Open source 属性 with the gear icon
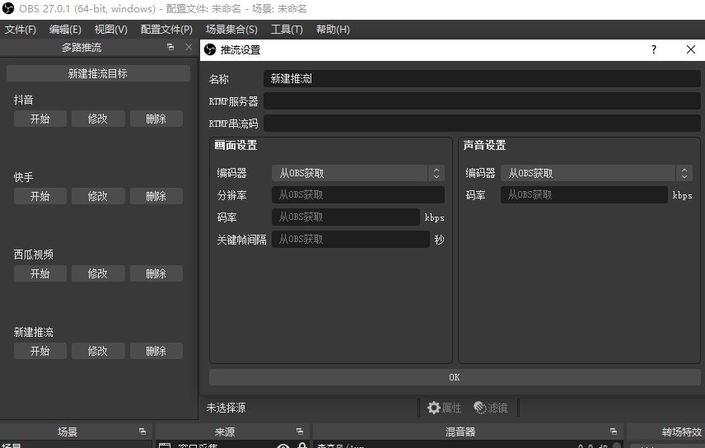The width and height of the screenshot is (705, 448). (445, 408)
